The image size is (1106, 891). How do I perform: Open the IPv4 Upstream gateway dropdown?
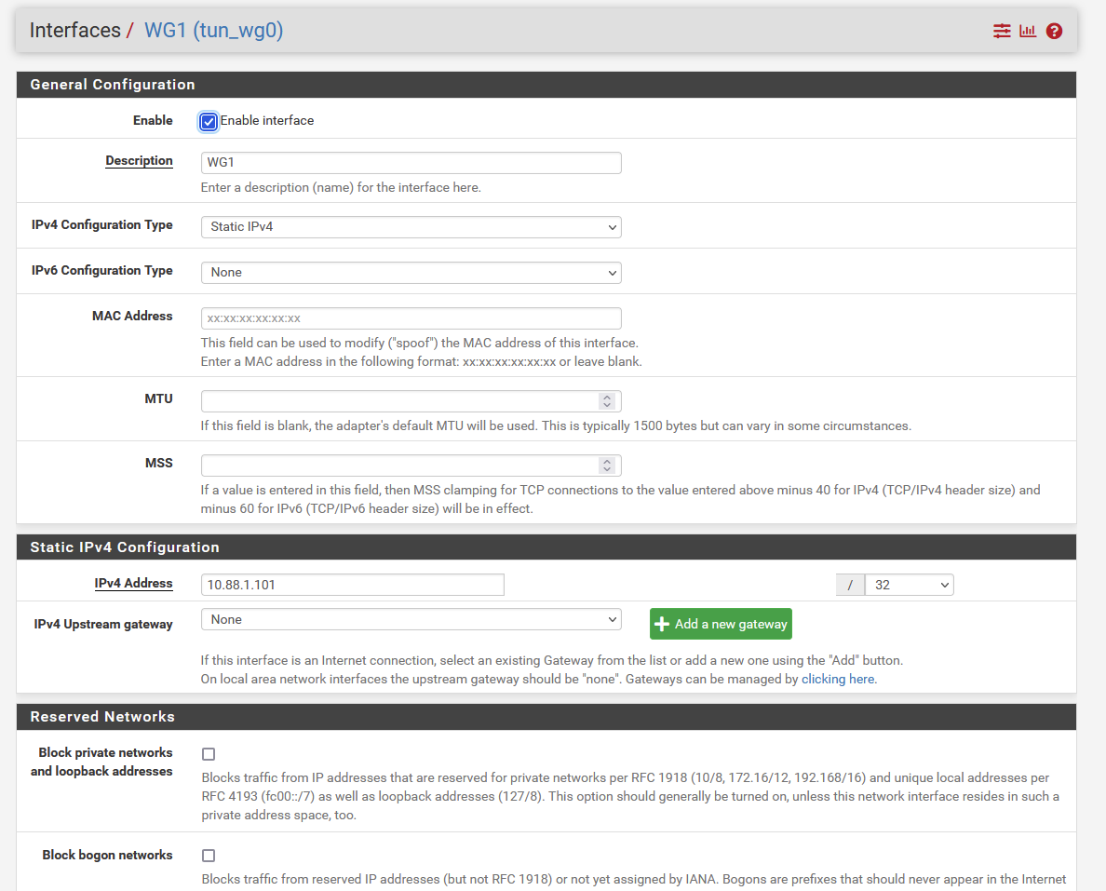(411, 620)
